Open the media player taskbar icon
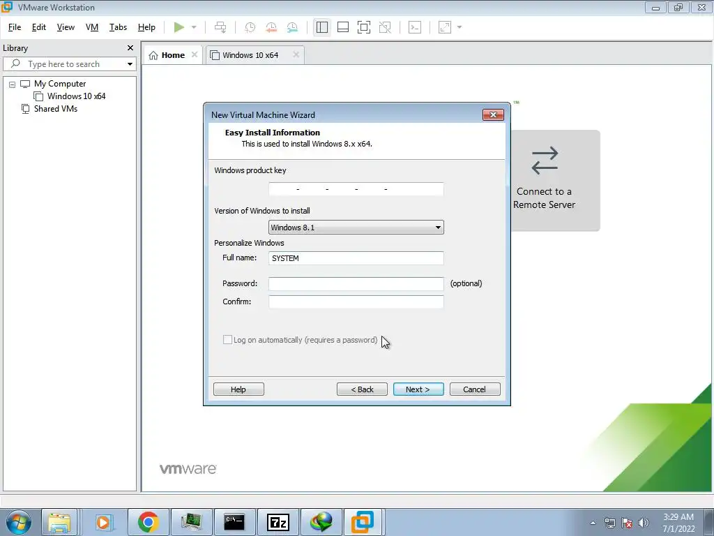 click(103, 522)
